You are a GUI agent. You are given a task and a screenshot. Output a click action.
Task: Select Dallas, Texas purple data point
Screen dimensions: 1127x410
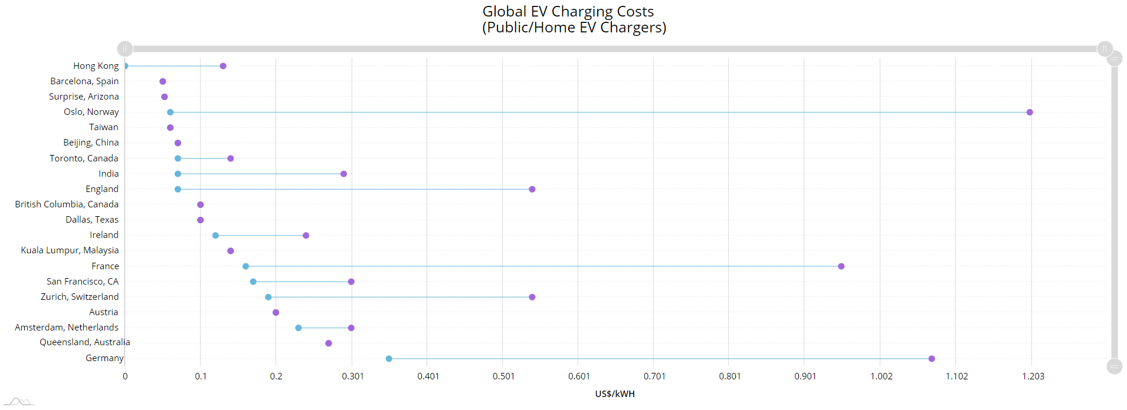click(201, 220)
